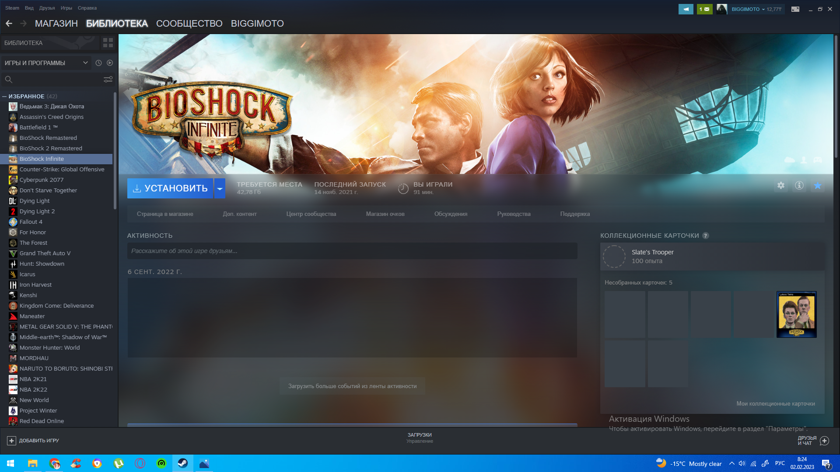840x472 pixels.
Task: Select Kingdom Come: Deliverance
Action: pyautogui.click(x=57, y=306)
